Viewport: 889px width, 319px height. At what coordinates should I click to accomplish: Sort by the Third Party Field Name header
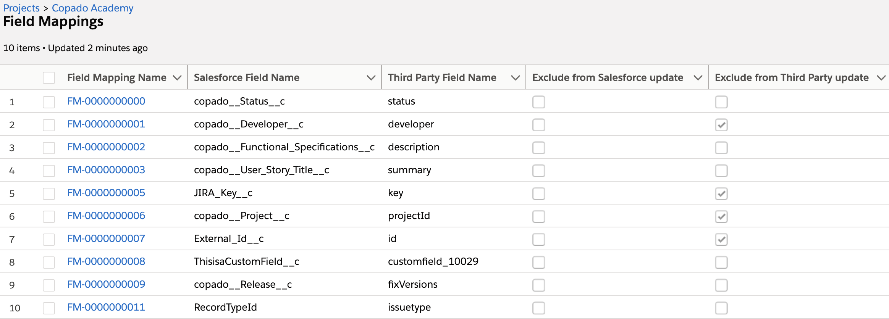[x=442, y=77]
